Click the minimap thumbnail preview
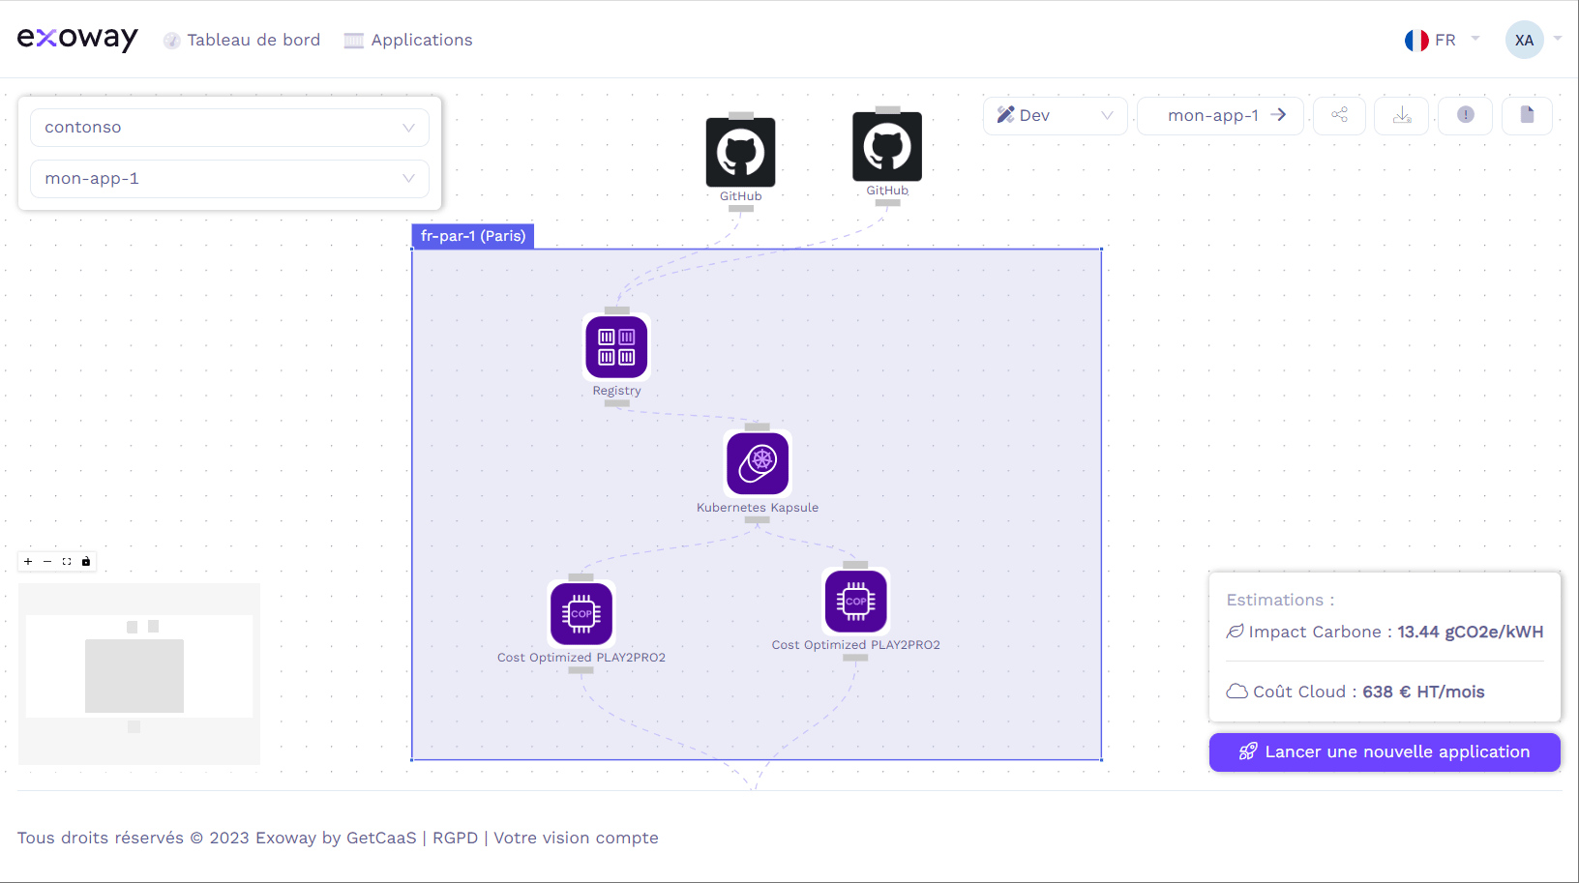1579x883 pixels. [138, 673]
